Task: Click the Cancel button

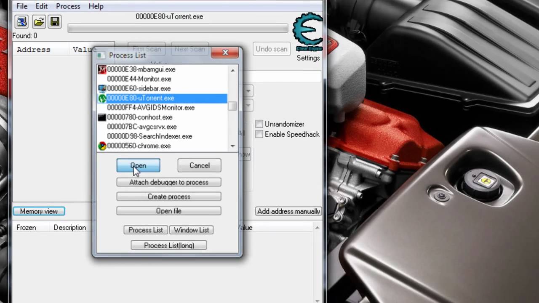Action: [199, 165]
